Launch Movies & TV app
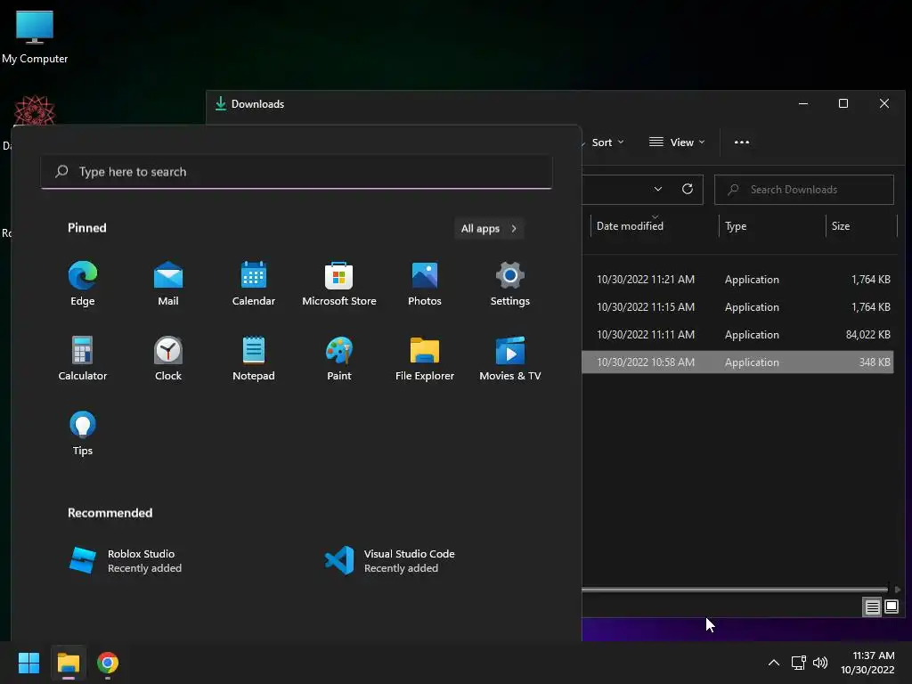 click(x=510, y=359)
